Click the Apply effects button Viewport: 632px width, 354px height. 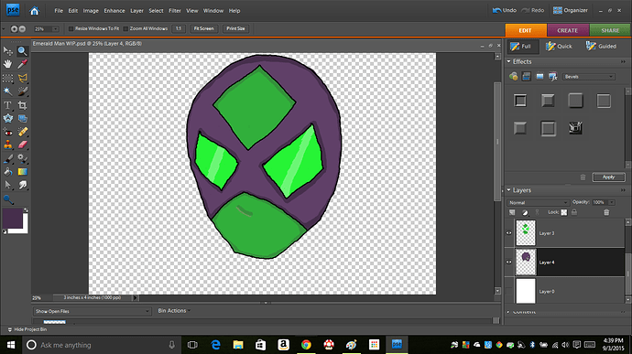pos(608,177)
